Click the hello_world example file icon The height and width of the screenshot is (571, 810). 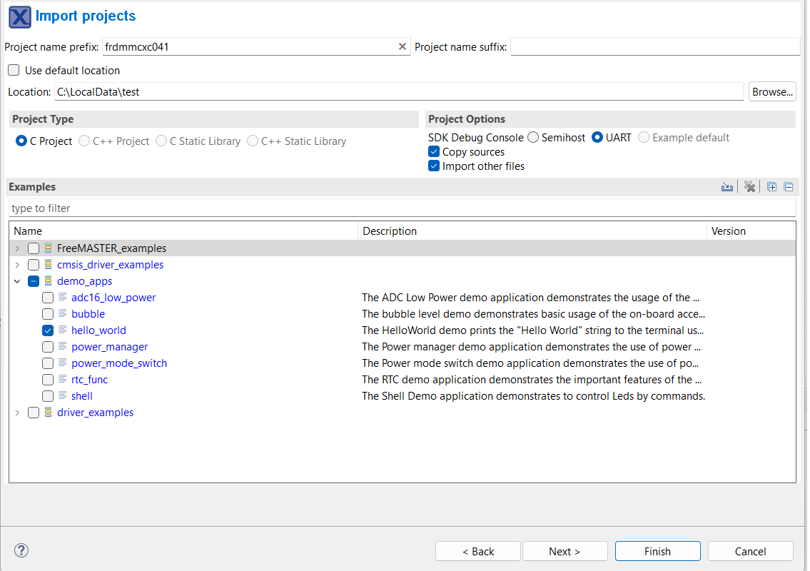coord(63,330)
